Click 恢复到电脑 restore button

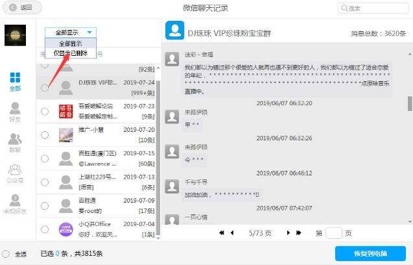click(x=370, y=253)
